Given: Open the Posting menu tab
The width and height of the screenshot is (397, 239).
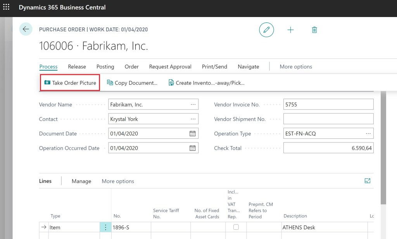Looking at the screenshot, I should click(105, 67).
